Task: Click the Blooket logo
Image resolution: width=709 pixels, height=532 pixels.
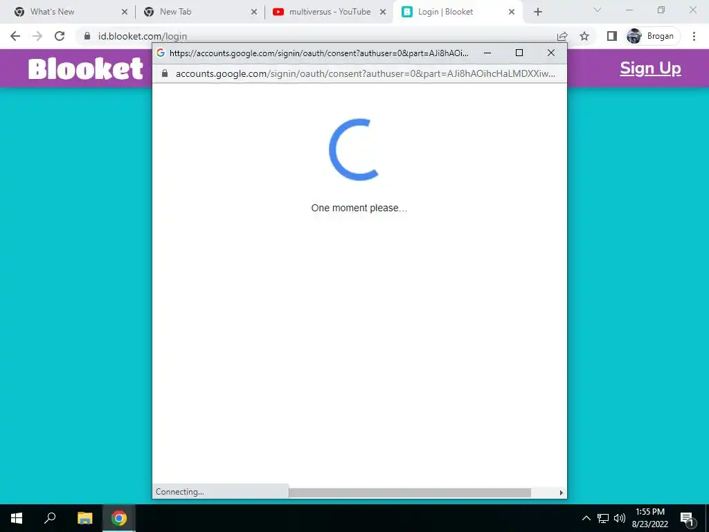Action: coord(85,69)
